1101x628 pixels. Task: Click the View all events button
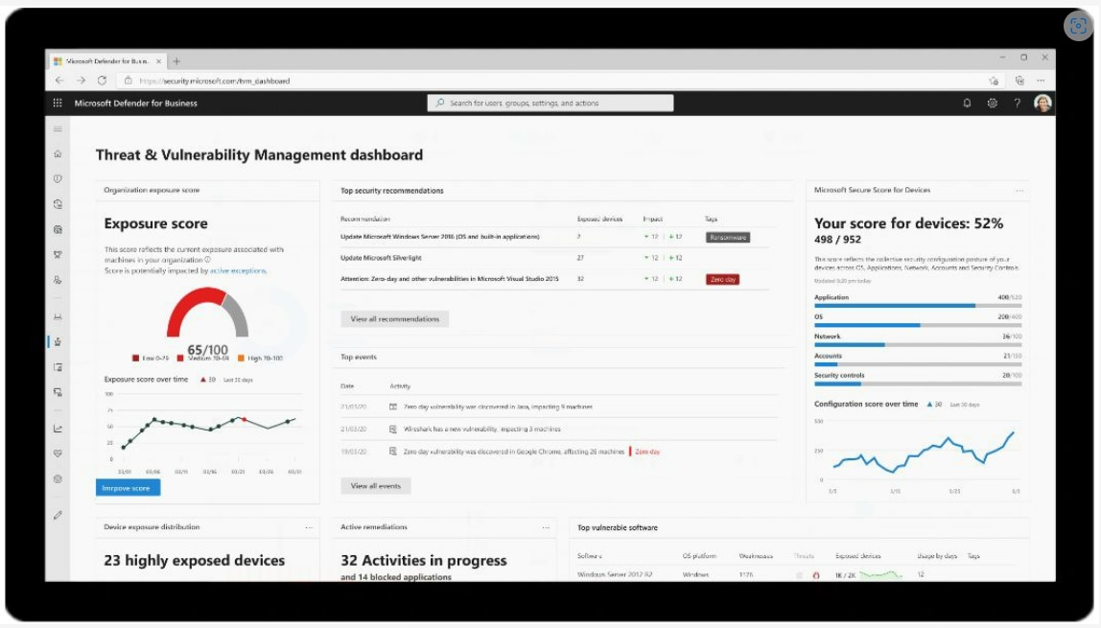click(x=376, y=485)
